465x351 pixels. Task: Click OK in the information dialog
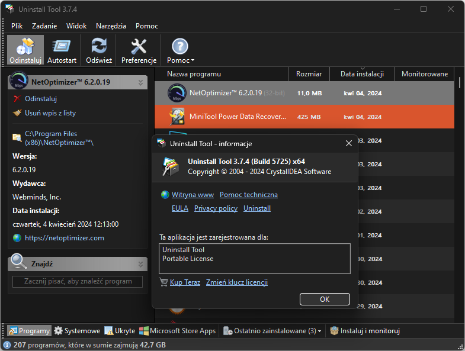tap(325, 299)
